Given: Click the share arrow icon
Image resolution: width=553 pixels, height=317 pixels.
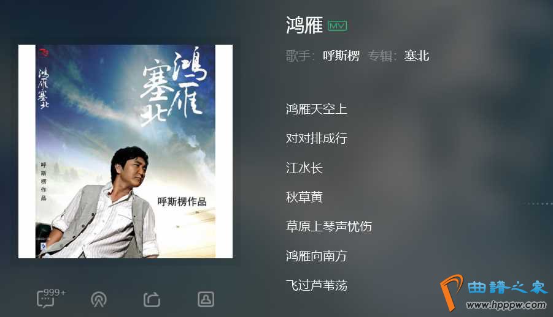Looking at the screenshot, I should pyautogui.click(x=152, y=299).
